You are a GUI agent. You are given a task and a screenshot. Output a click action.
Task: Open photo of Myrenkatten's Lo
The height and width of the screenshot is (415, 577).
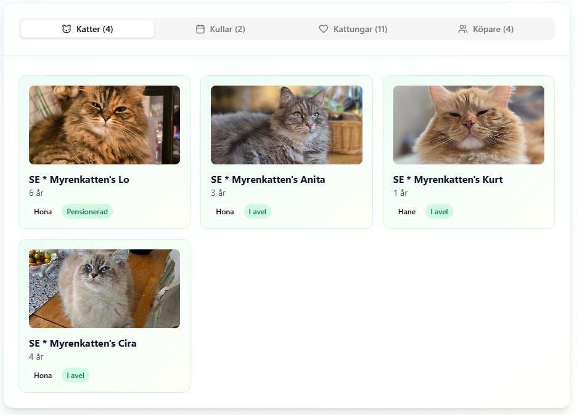click(x=104, y=125)
